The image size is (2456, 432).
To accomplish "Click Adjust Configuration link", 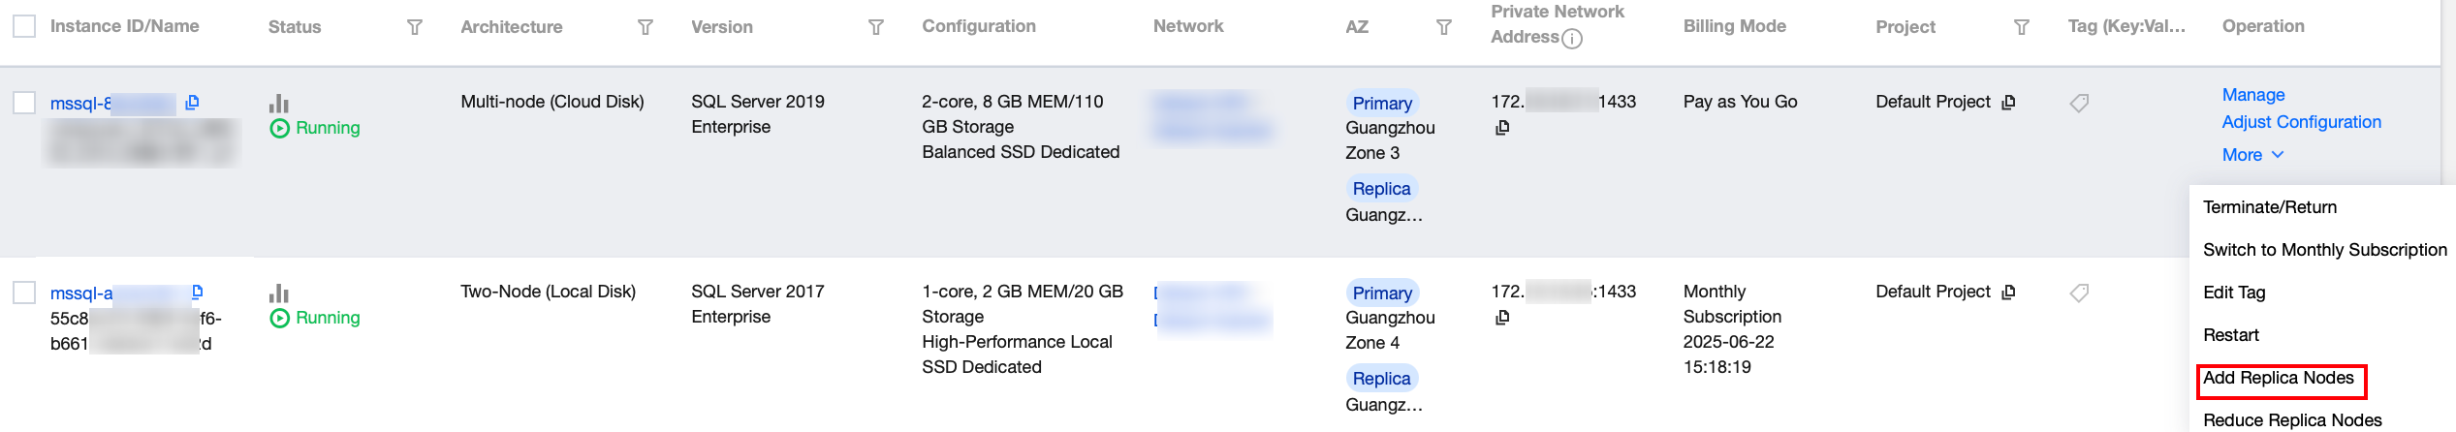I will (2301, 122).
